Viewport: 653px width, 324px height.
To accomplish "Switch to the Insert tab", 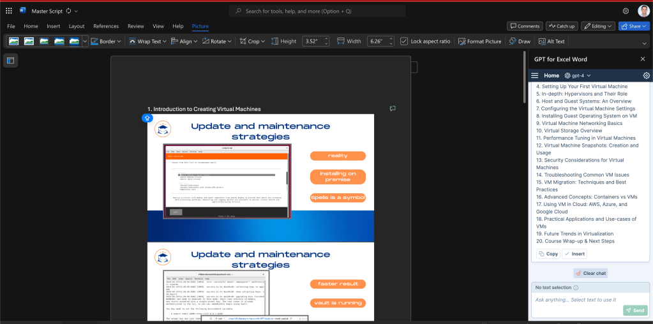I will point(54,26).
